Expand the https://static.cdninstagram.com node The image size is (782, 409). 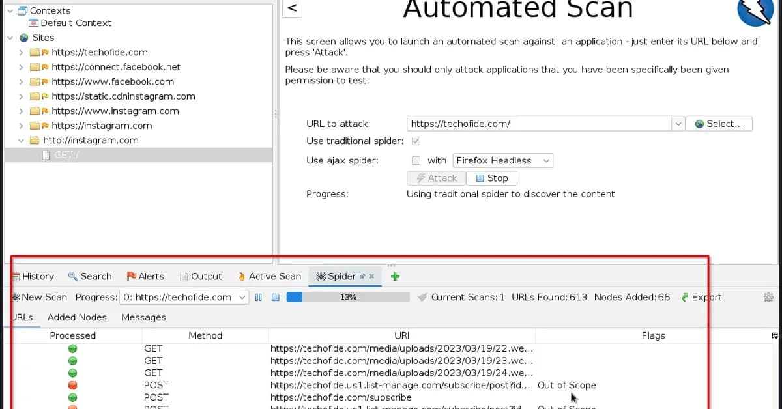[21, 96]
